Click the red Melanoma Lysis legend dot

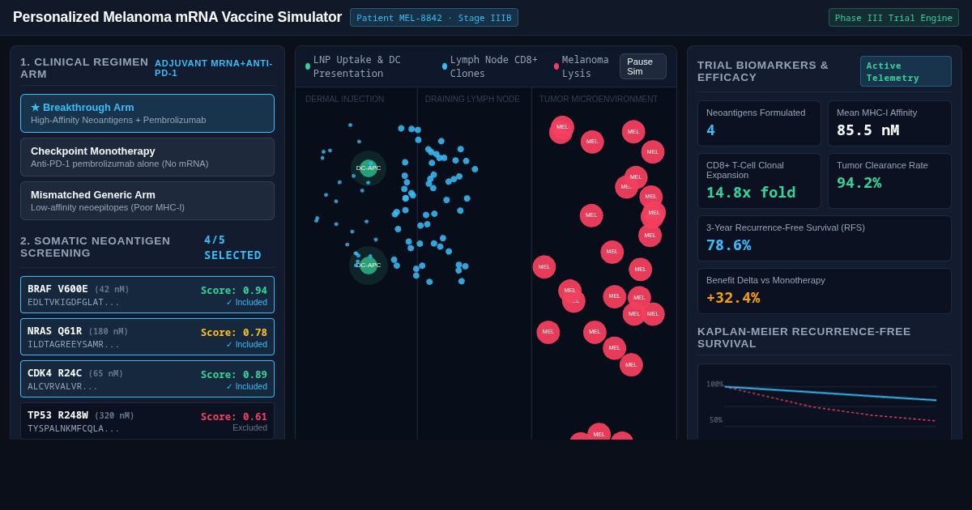click(x=556, y=66)
